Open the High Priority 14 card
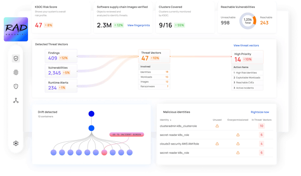301x176 pixels. pos(247,57)
